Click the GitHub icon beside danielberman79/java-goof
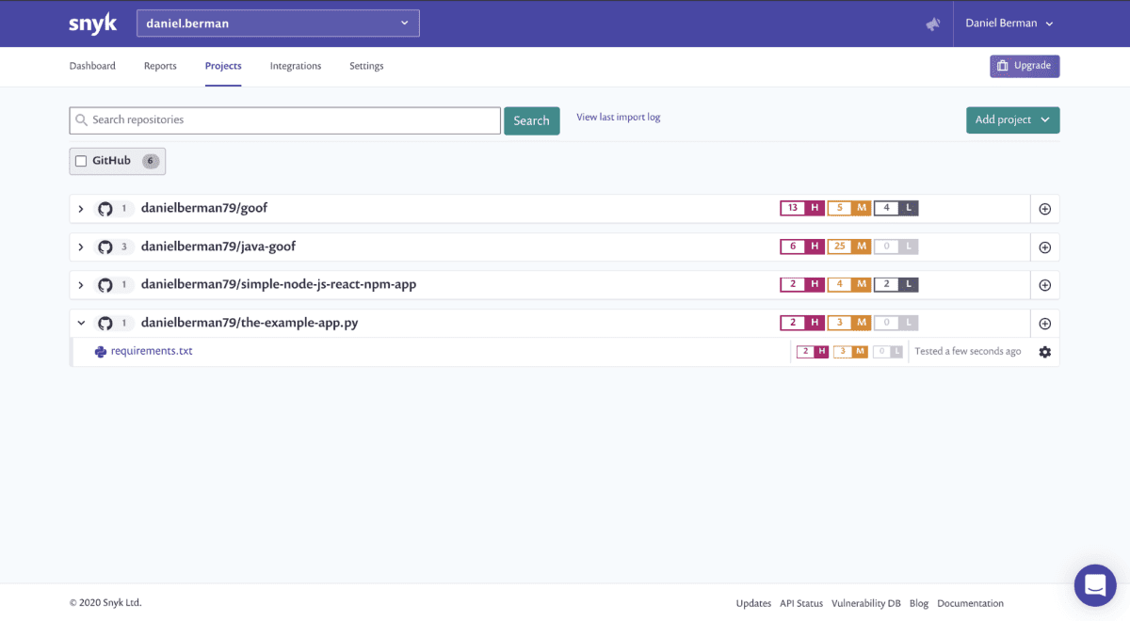The height and width of the screenshot is (621, 1130). tap(105, 247)
